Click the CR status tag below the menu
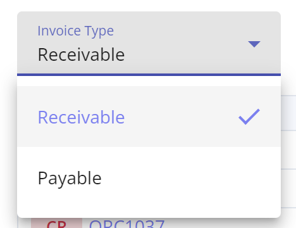Viewport: 296px width, 228px height. point(56,224)
